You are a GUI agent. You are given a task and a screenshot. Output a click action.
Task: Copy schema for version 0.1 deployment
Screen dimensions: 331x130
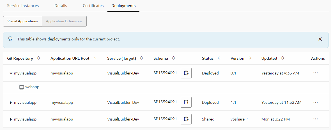[x=186, y=73]
